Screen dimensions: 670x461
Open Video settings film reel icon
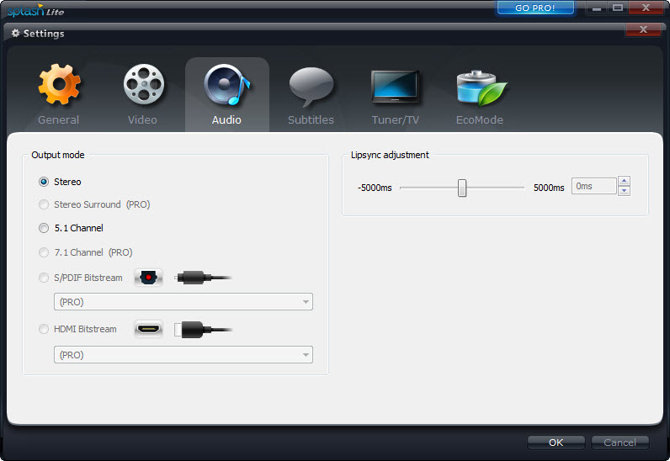[x=144, y=84]
